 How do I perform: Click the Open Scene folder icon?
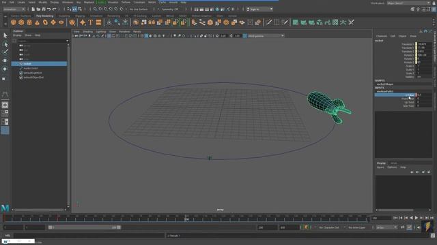(x=38, y=9)
